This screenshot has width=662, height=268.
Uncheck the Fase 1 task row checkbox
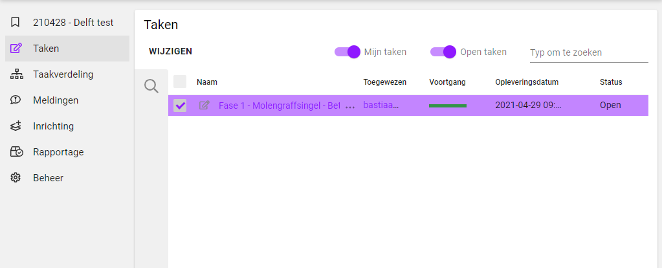181,106
